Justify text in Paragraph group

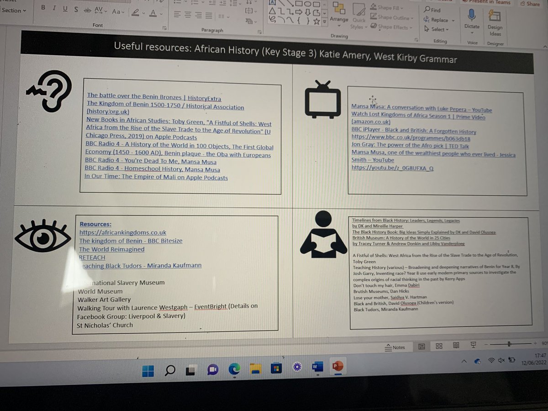click(x=210, y=16)
